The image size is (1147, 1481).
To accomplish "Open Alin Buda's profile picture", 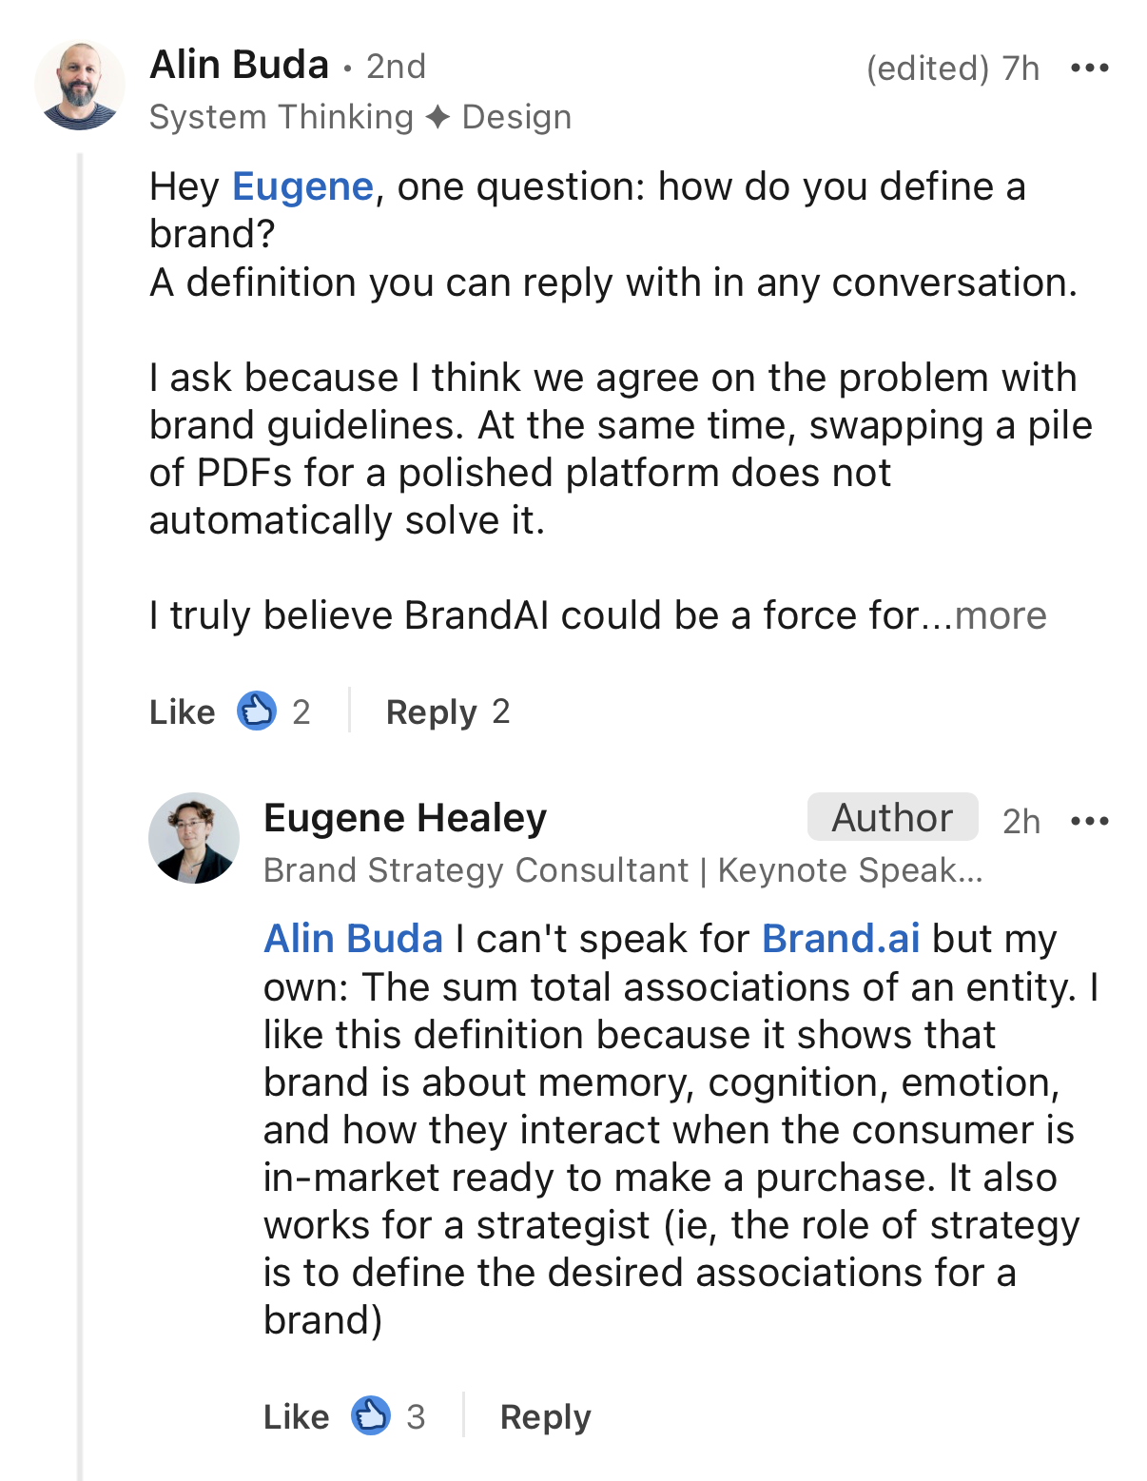I will point(80,86).
